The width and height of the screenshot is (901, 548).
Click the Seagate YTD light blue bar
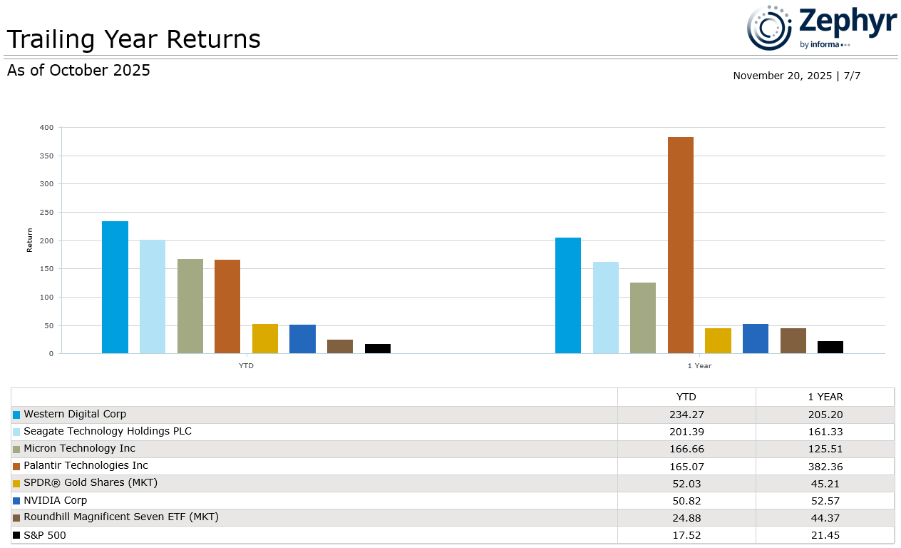[x=153, y=296]
